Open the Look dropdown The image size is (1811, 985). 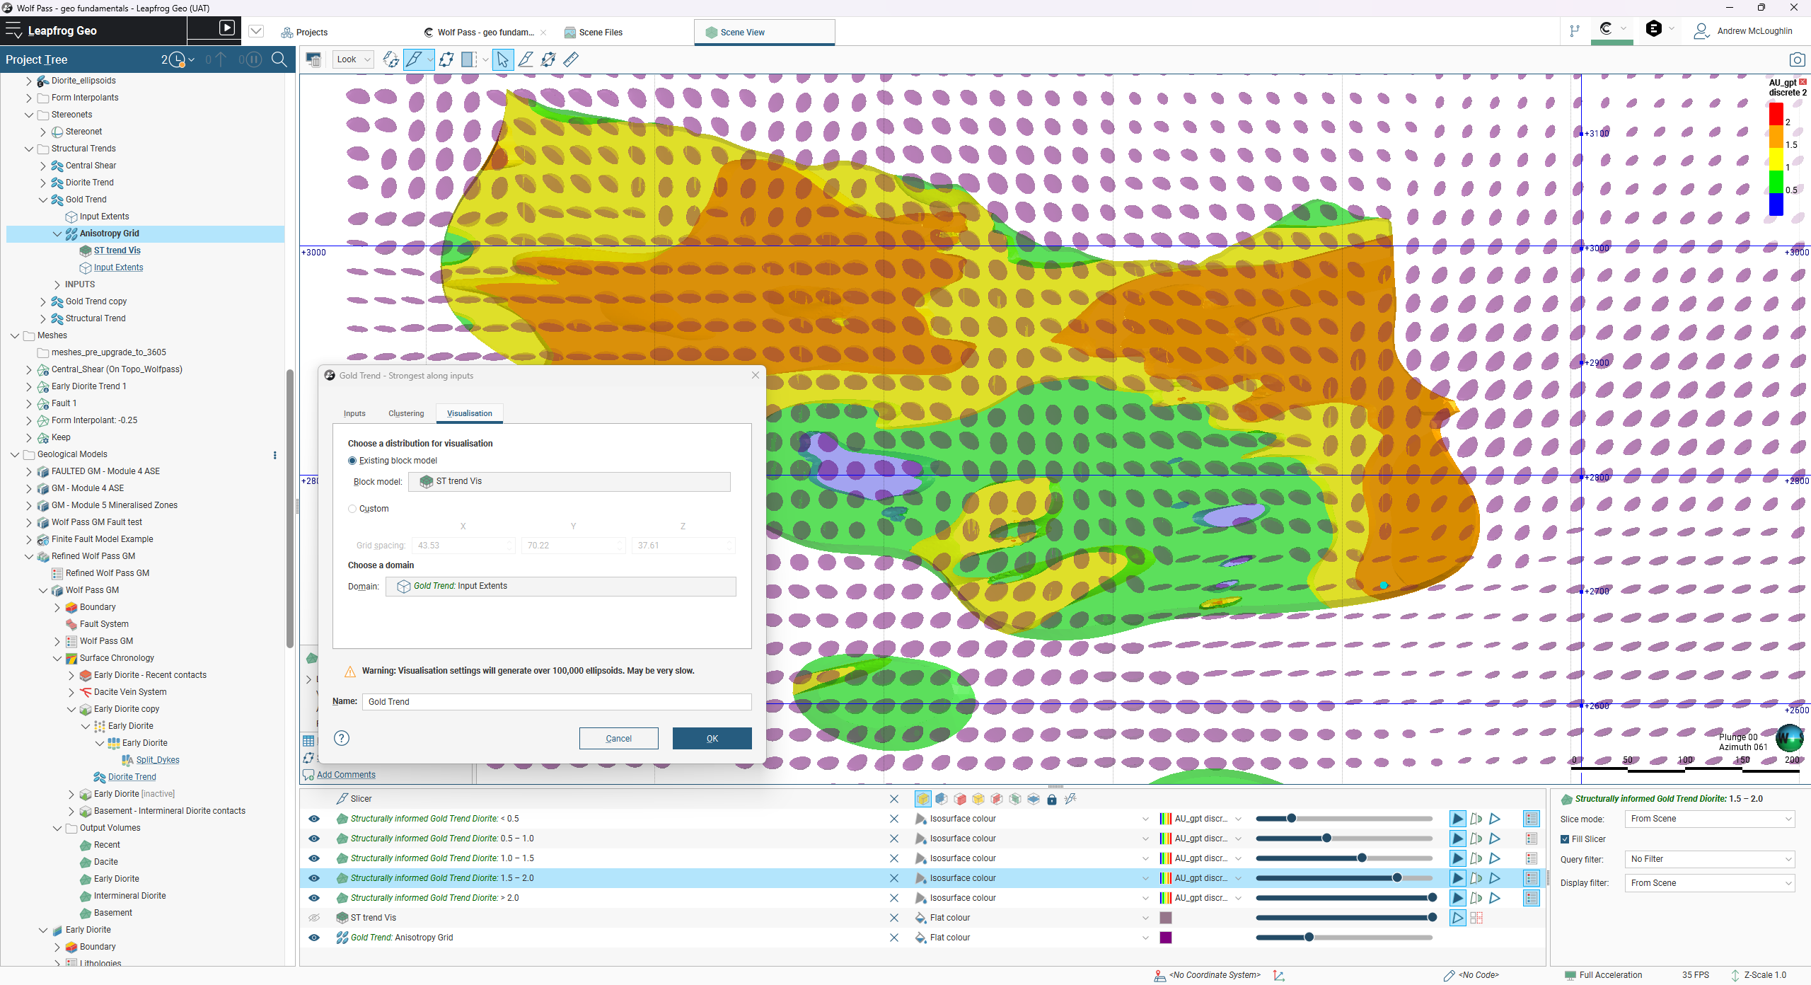click(353, 59)
